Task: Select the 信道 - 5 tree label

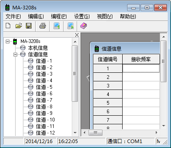Action: pyautogui.click(x=44, y=87)
